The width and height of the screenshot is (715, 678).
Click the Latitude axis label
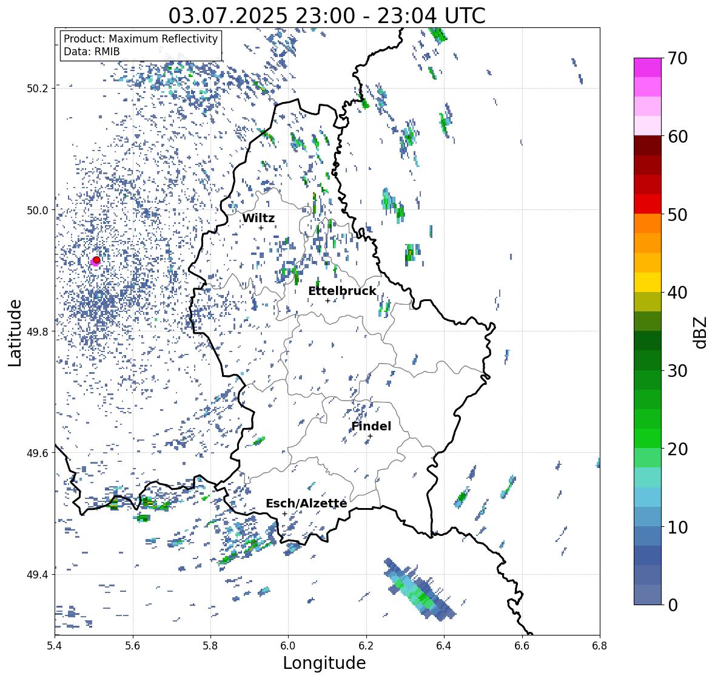click(15, 333)
